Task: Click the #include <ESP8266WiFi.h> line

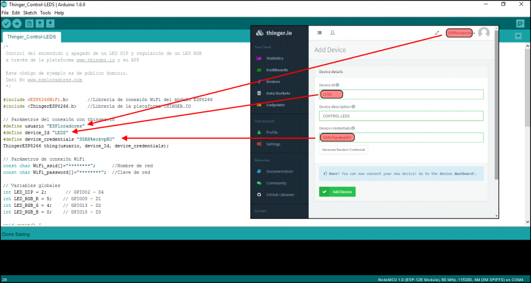Action: (x=36, y=100)
